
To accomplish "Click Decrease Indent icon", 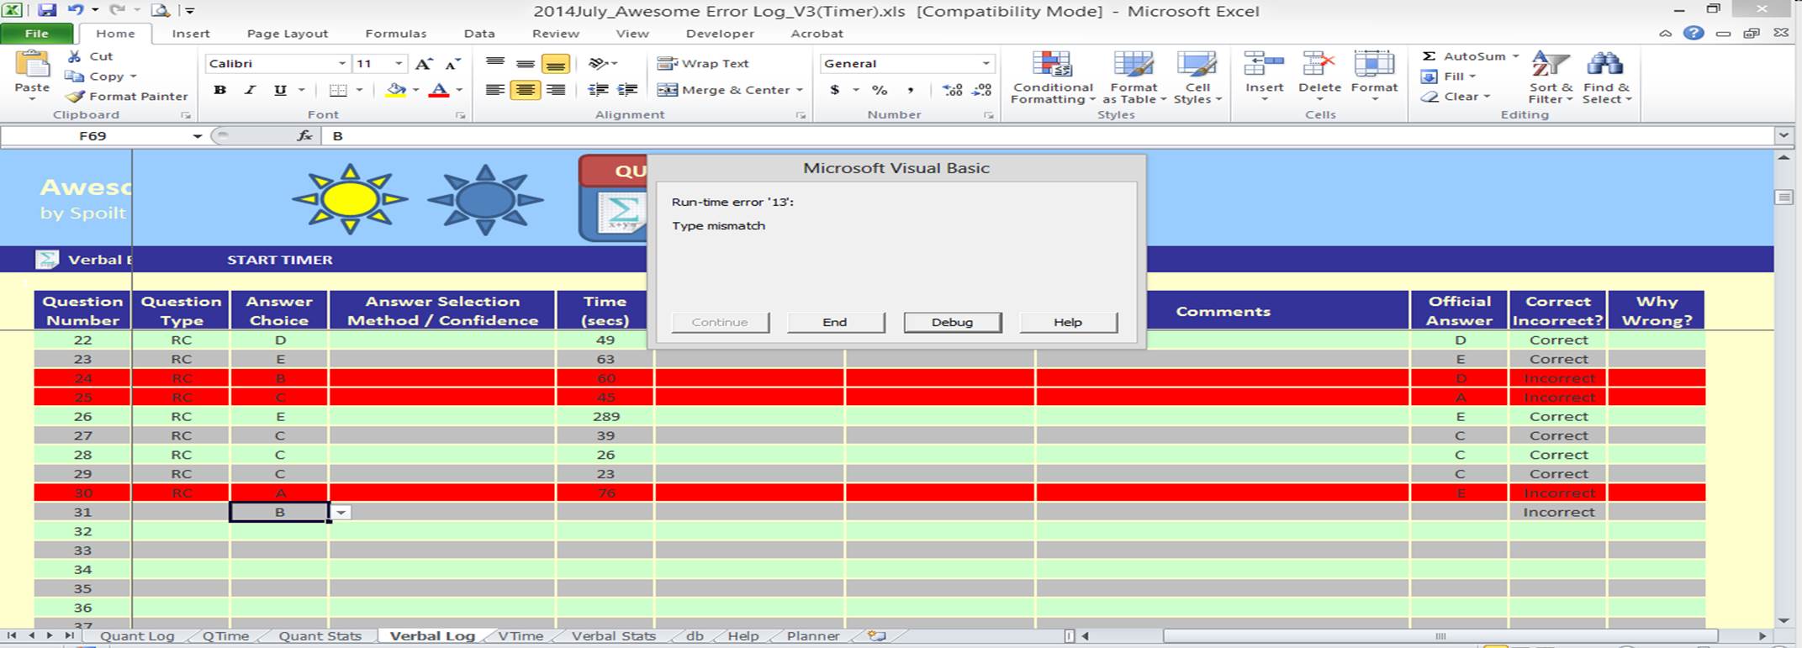I will click(x=598, y=90).
